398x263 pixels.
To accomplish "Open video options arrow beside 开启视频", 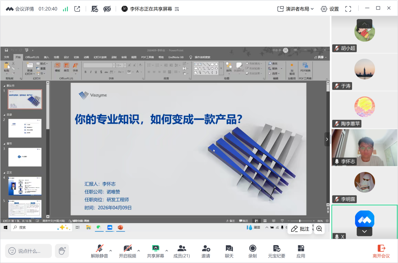I will coord(138,251).
